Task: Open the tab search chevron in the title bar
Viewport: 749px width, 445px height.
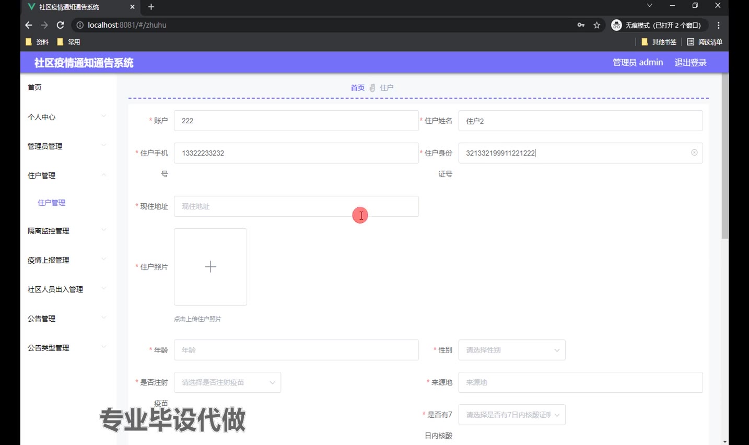Action: [649, 5]
